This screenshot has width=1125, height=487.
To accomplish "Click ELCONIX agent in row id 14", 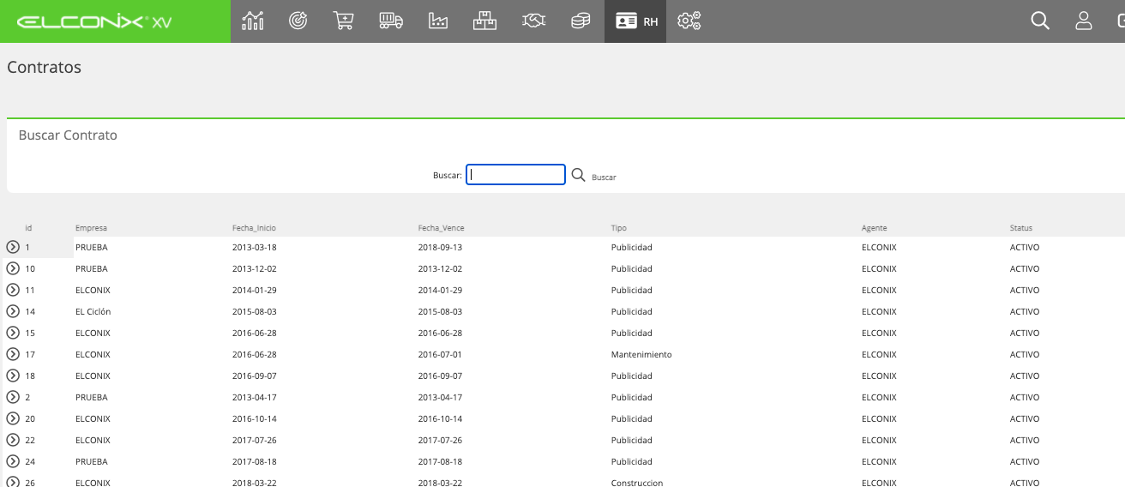I will (879, 311).
